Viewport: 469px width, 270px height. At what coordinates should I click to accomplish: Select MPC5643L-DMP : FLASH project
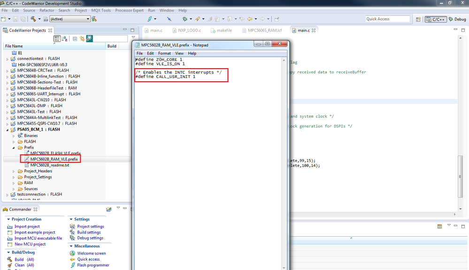(40, 106)
